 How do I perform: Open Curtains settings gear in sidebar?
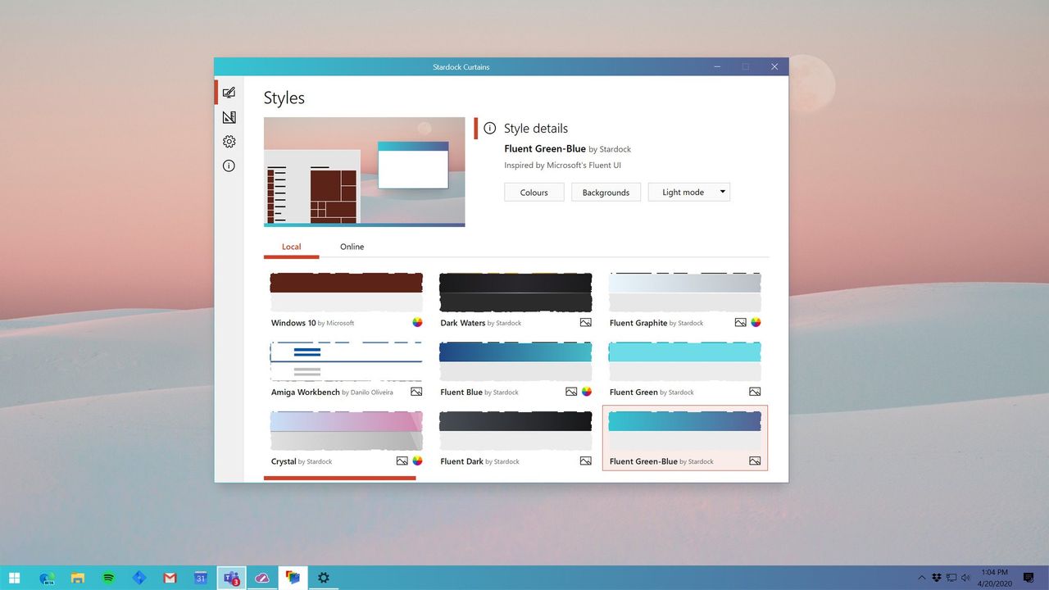click(229, 142)
